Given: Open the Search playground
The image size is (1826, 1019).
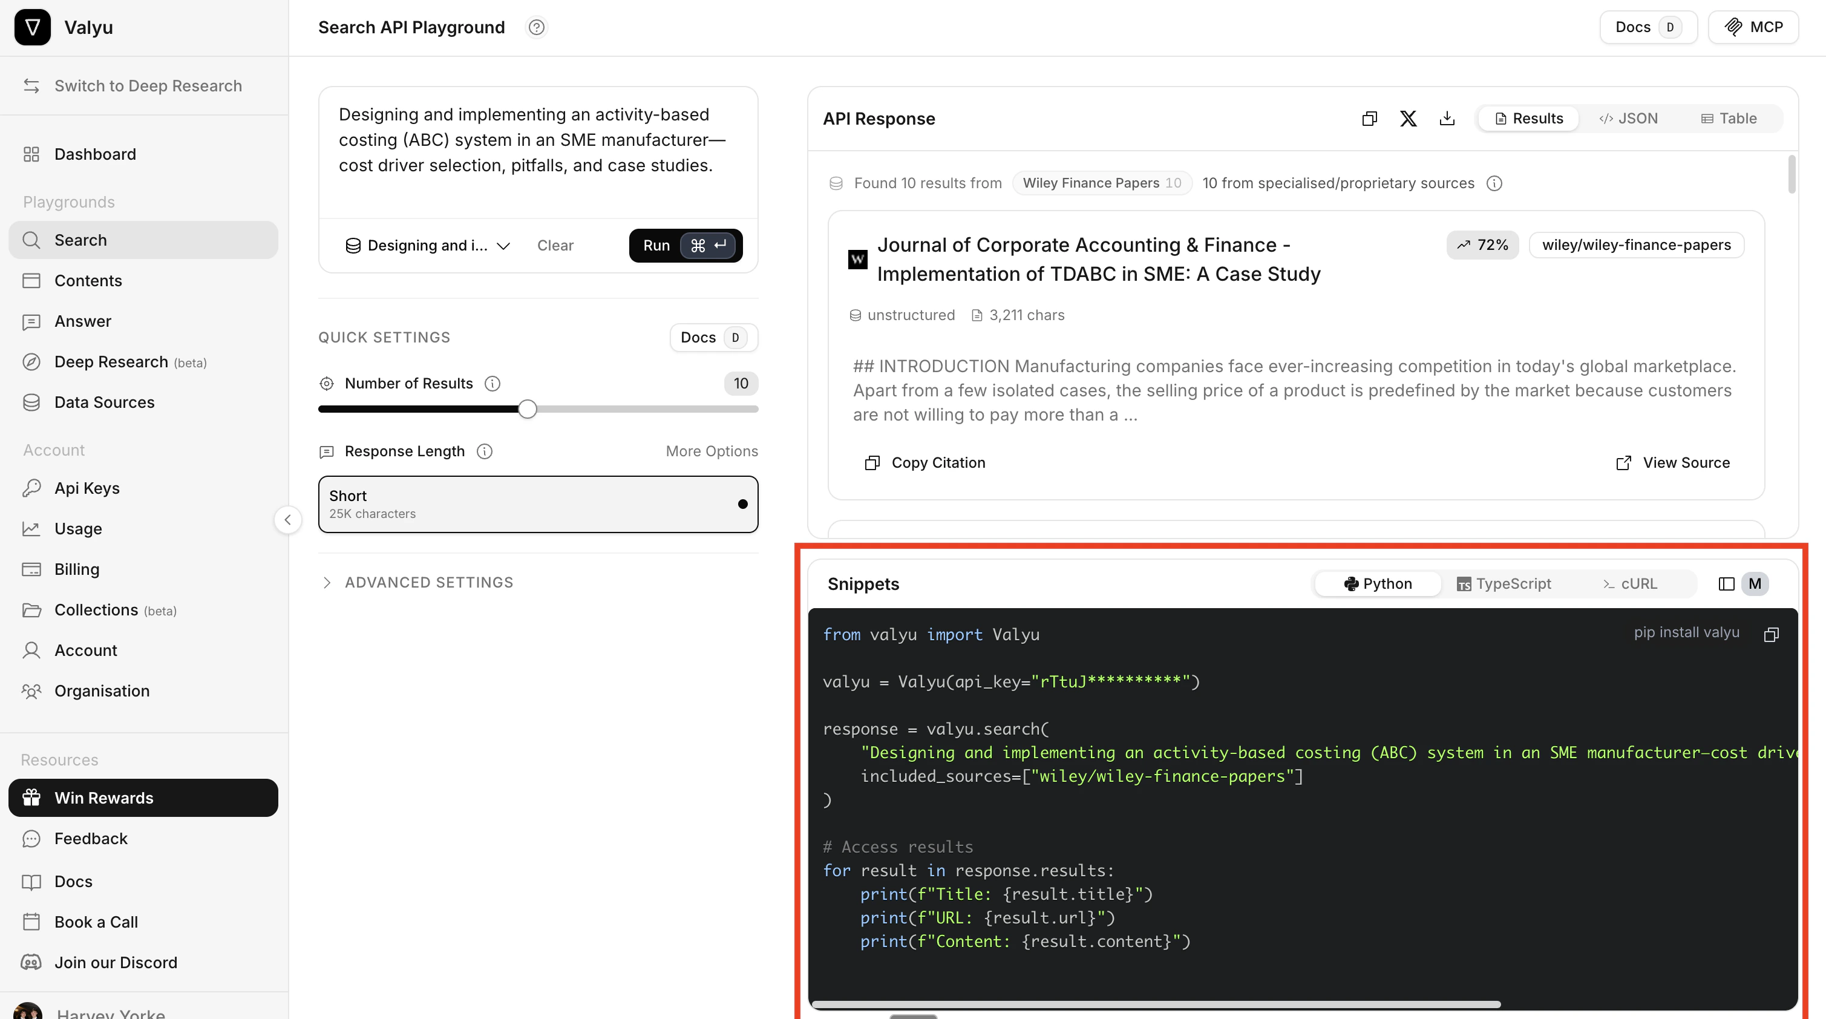Looking at the screenshot, I should click(x=80, y=240).
